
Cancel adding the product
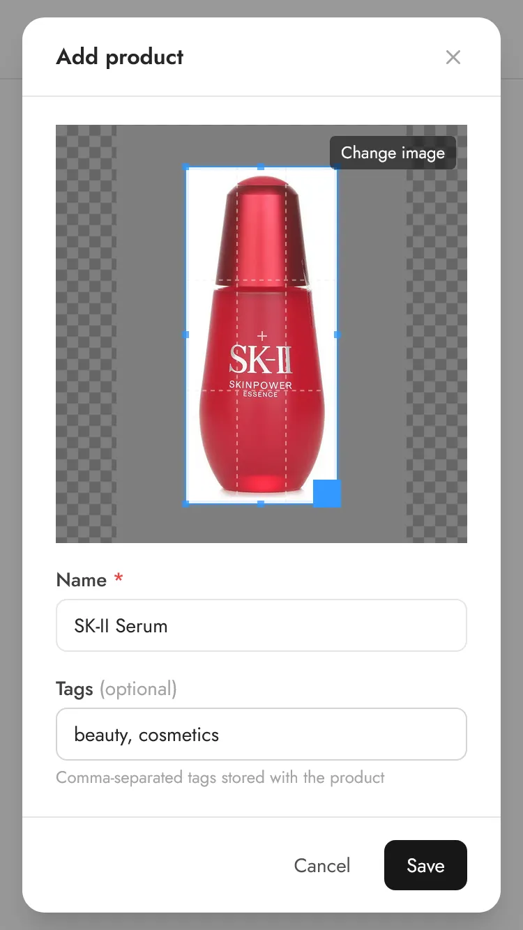click(x=322, y=865)
